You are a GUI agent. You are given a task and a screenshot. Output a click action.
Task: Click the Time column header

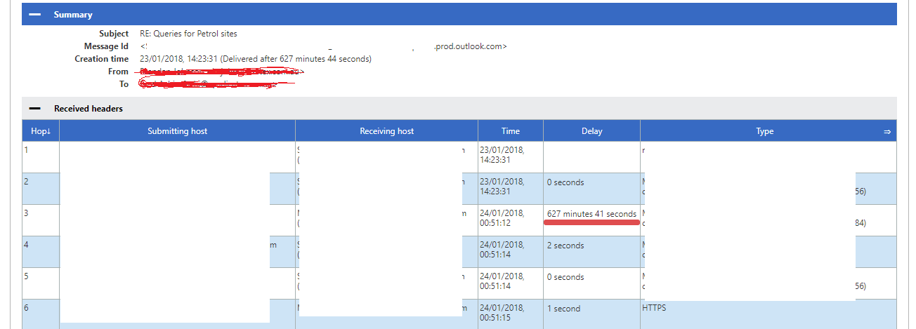[x=511, y=131]
